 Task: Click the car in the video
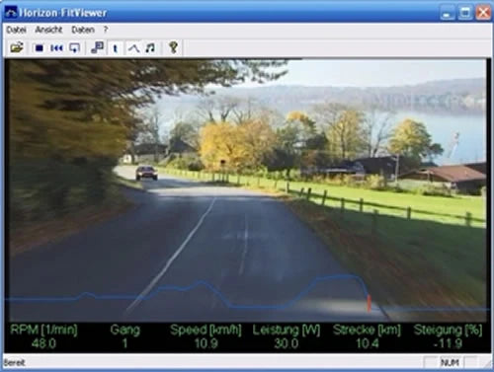pyautogui.click(x=146, y=173)
